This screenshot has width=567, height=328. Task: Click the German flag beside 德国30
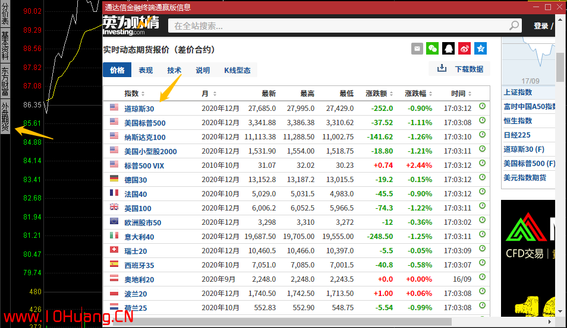[x=114, y=179]
